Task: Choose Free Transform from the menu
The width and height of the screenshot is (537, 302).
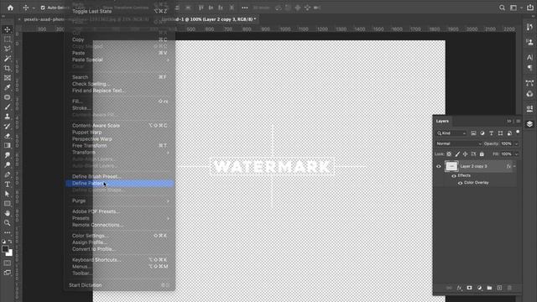Action: pos(119,146)
